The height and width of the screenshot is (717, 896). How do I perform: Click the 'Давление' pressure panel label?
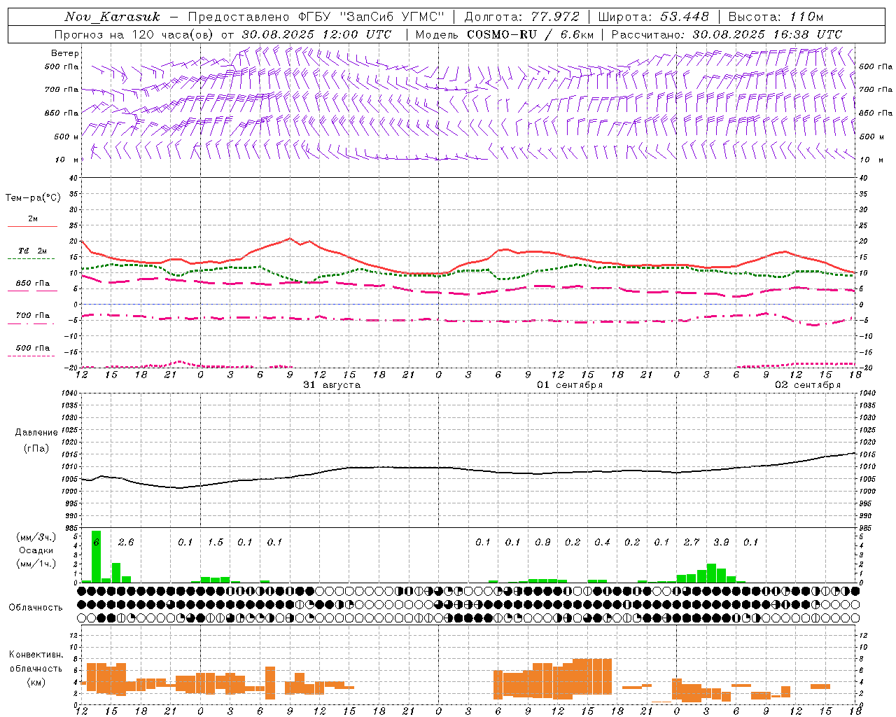tap(36, 433)
